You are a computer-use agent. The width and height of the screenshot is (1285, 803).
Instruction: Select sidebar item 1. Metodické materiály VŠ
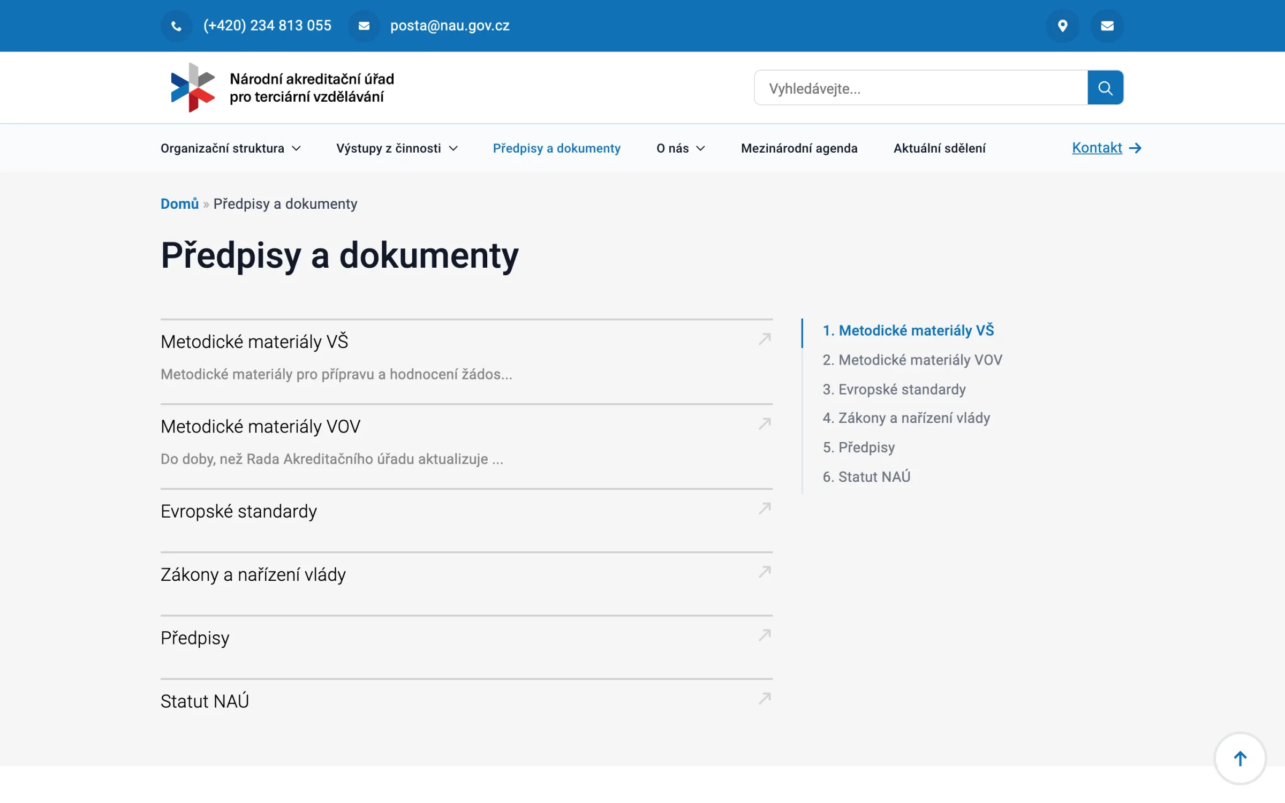click(x=908, y=331)
